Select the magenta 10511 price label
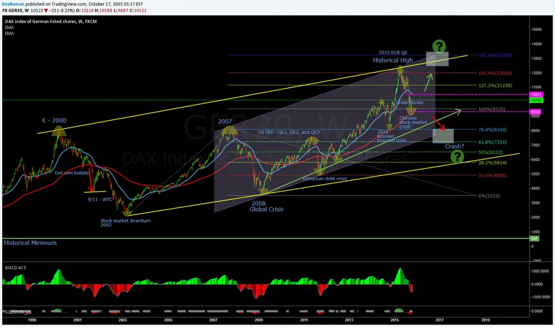555x327 pixels. click(535, 95)
